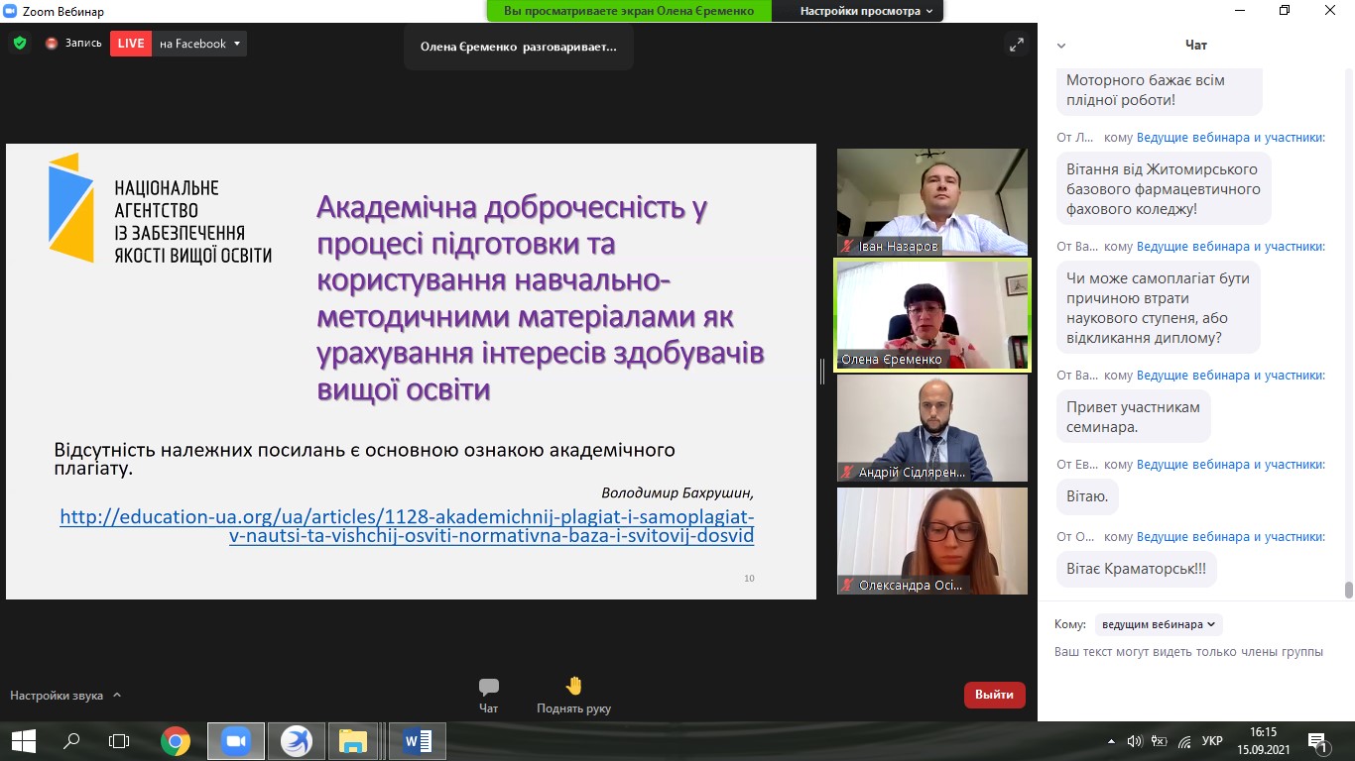The height and width of the screenshot is (761, 1355).
Task: Click the volume speaker icon in the tray
Action: pos(1135,741)
